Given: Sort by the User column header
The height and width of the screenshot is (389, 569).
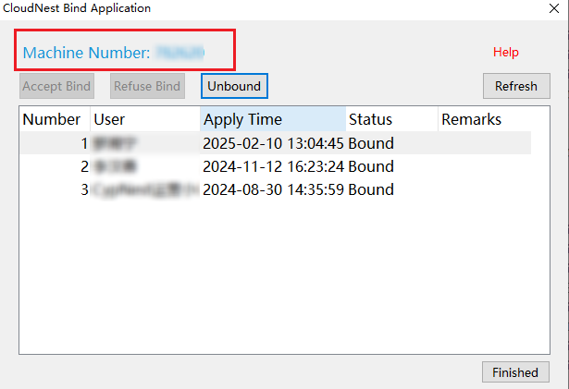Looking at the screenshot, I should click(x=145, y=119).
